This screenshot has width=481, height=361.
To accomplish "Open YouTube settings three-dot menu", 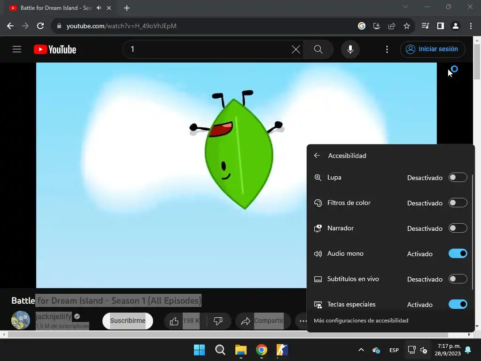I will point(387,49).
